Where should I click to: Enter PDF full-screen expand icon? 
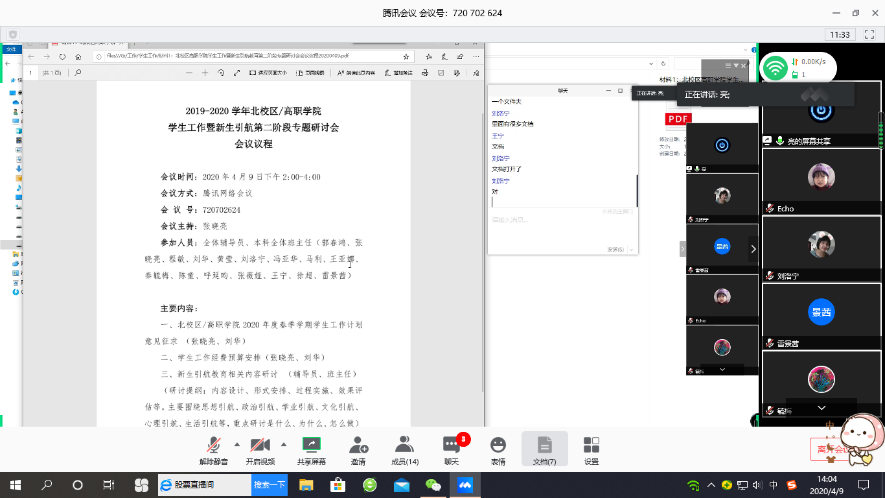tap(236, 73)
